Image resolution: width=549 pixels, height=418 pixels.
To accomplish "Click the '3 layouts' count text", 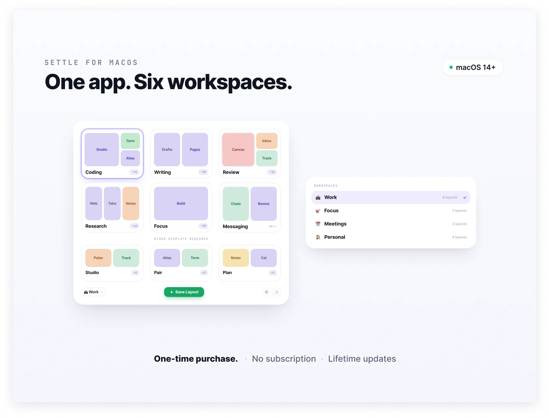I will point(459,224).
